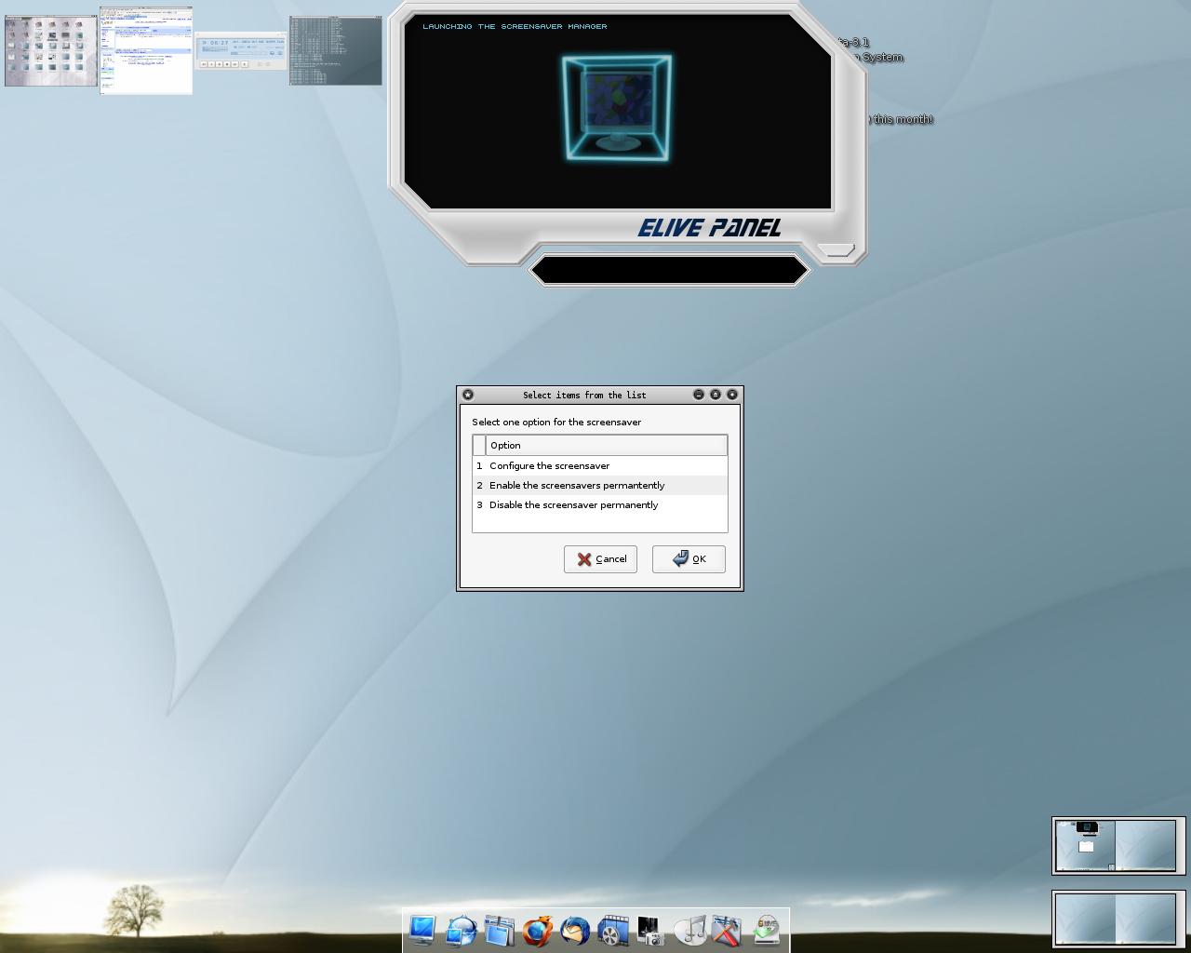Click the black status bar under Elive Panel
Image resolution: width=1191 pixels, height=953 pixels.
pos(670,270)
